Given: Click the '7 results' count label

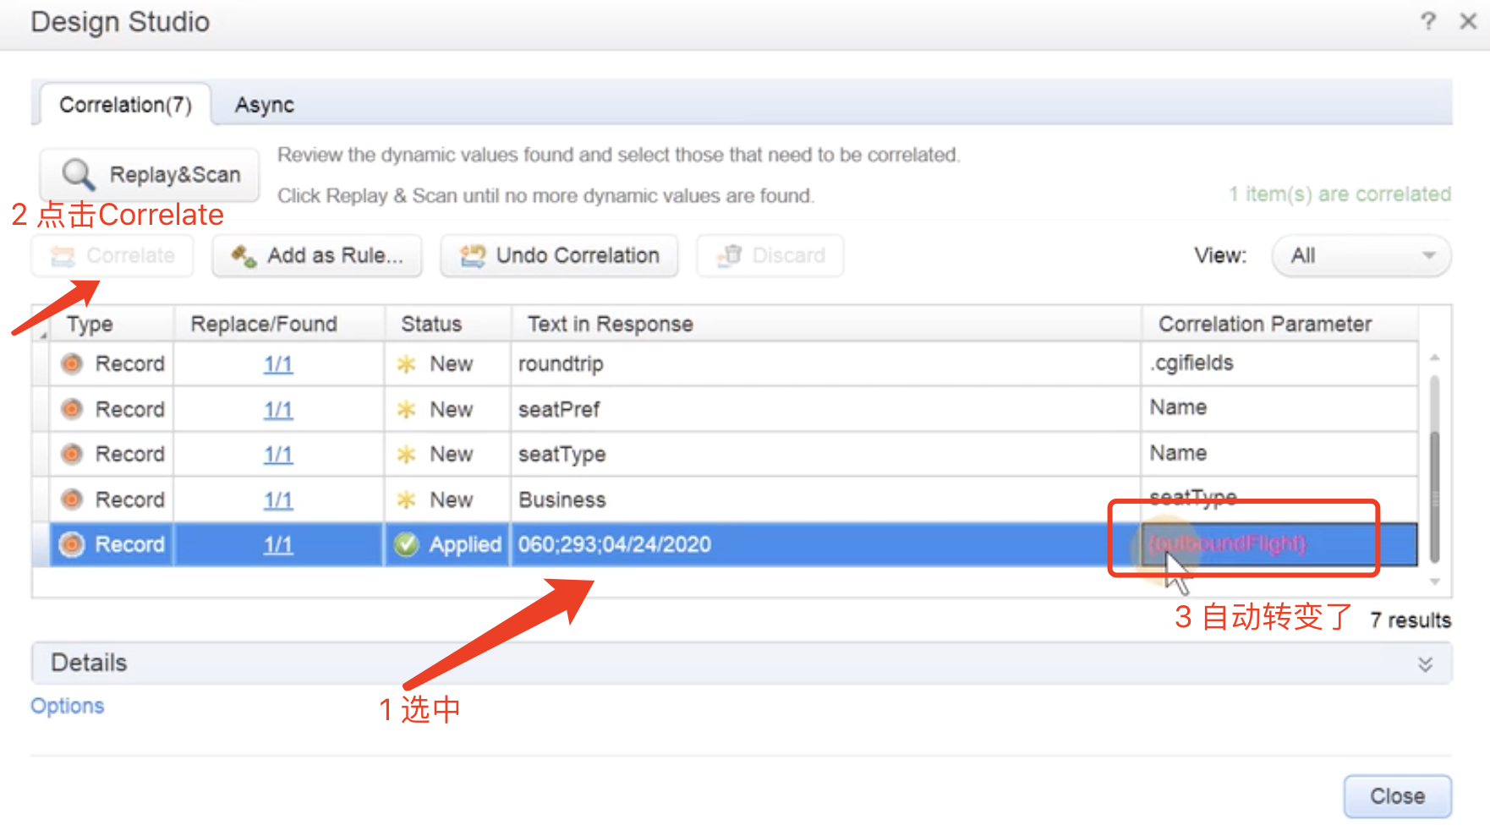Looking at the screenshot, I should coord(1411,620).
